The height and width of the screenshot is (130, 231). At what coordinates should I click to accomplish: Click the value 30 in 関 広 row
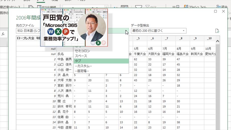pos(178,101)
